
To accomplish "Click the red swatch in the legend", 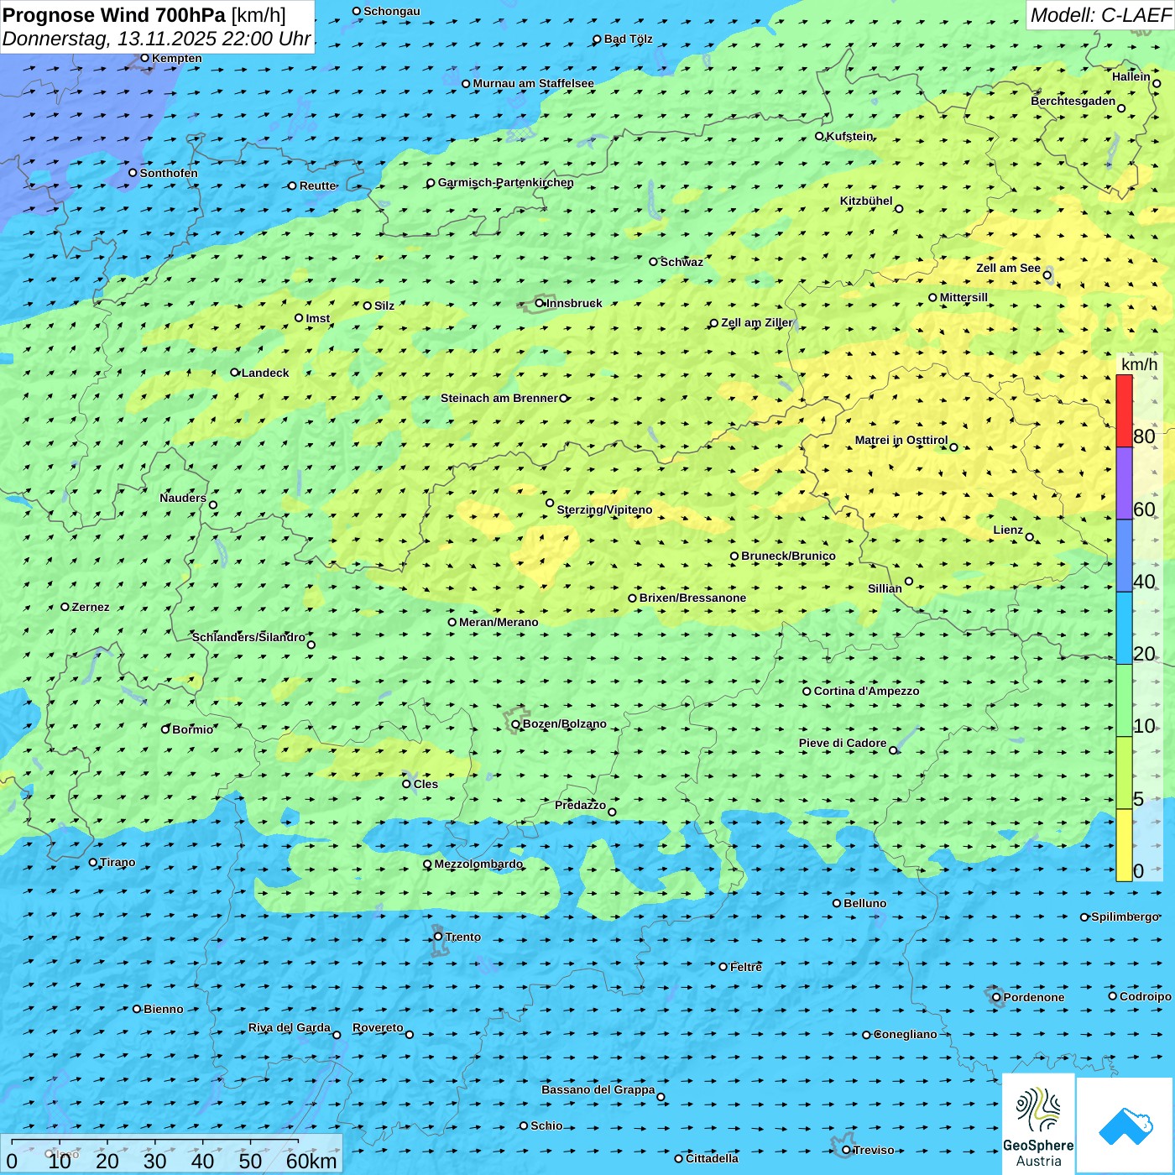I will tap(1124, 410).
